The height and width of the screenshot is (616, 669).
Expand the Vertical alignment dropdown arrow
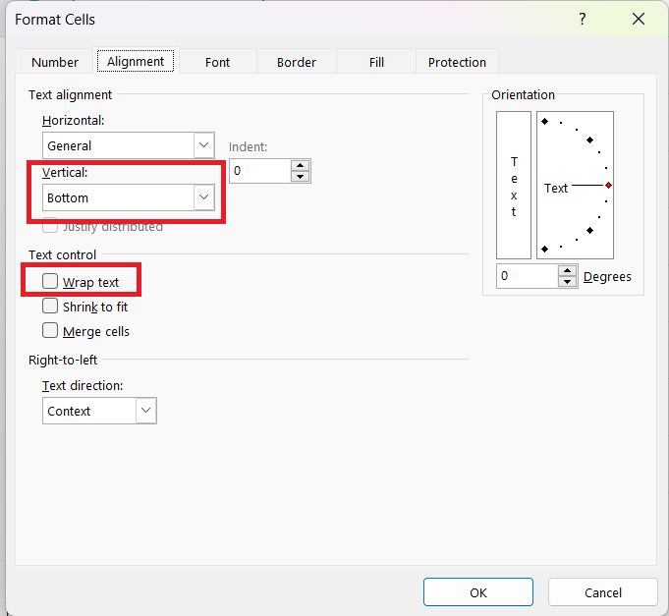[204, 197]
